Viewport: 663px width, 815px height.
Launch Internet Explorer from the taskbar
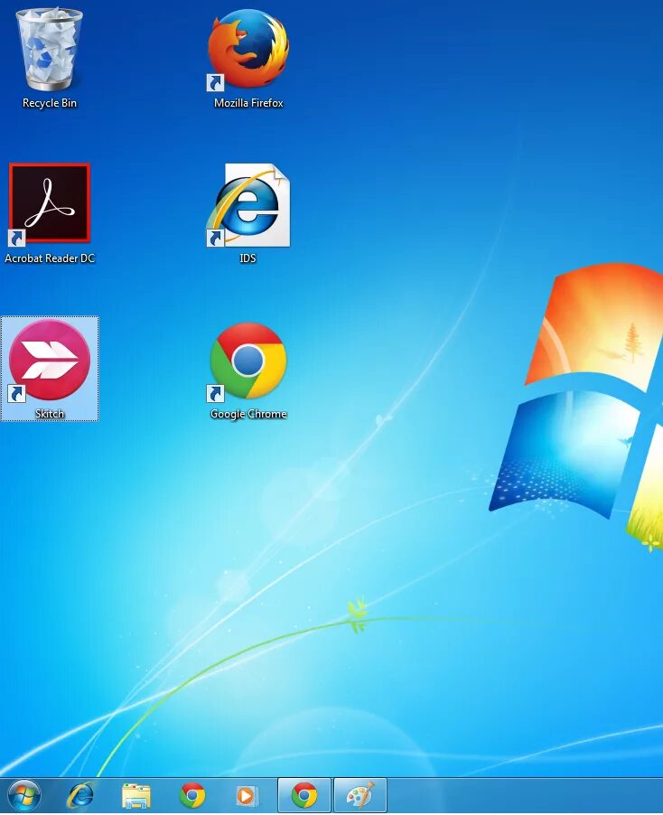click(81, 796)
